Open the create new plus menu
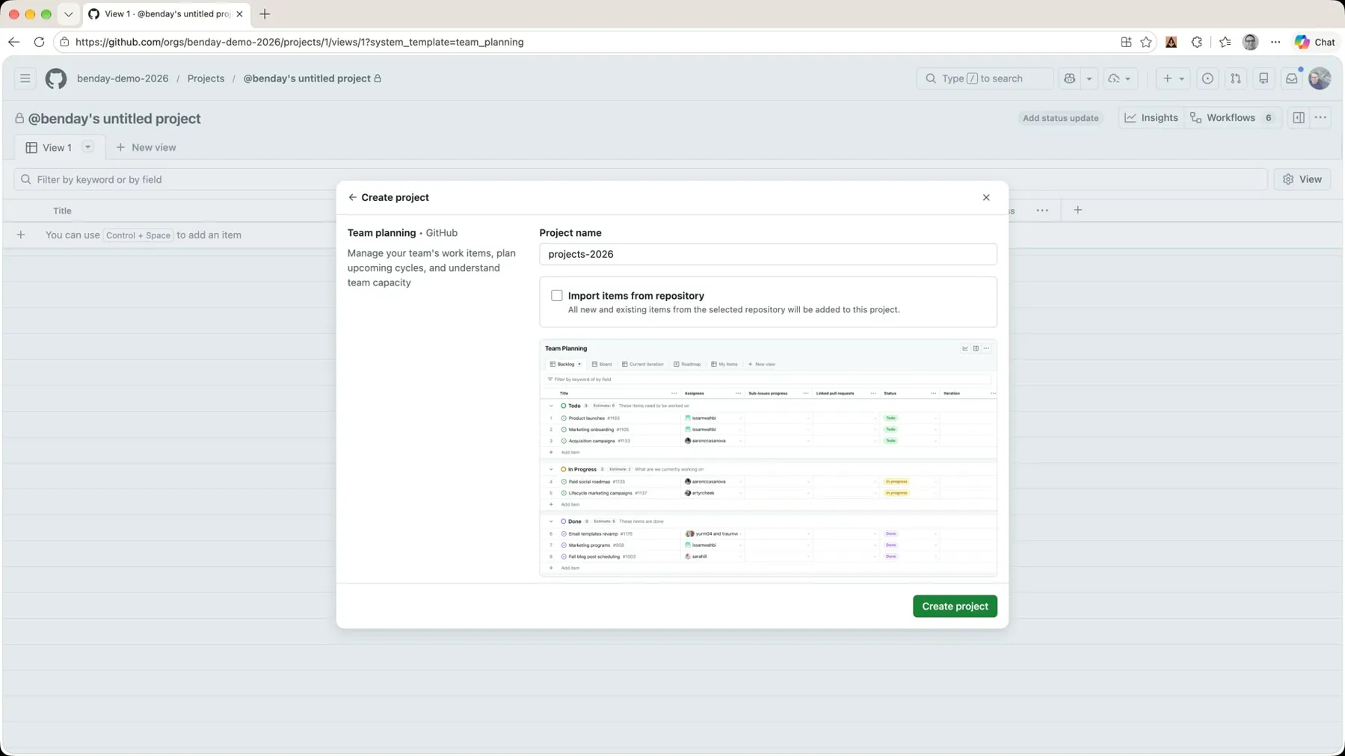The height and width of the screenshot is (756, 1345). 1172,78
